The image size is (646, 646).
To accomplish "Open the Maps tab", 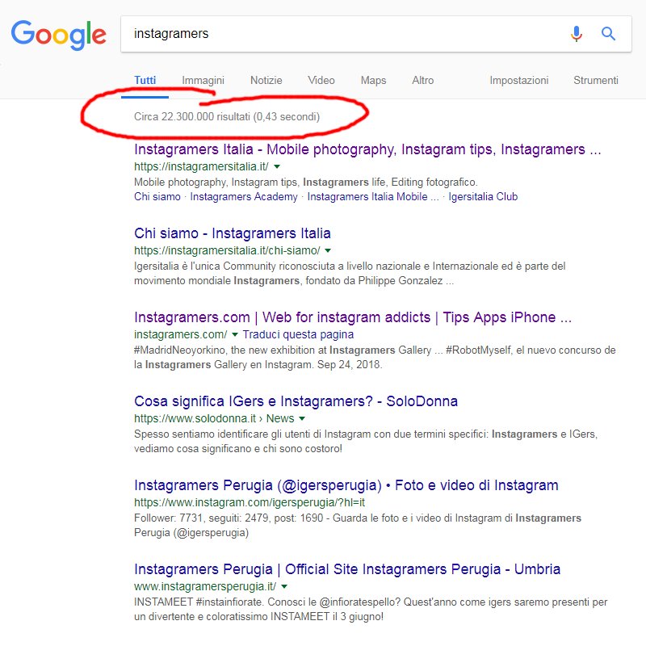I will click(x=373, y=80).
